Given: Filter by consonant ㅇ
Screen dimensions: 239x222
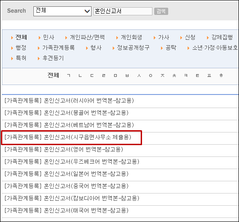Looking at the screenshot, I should pos(151,76).
